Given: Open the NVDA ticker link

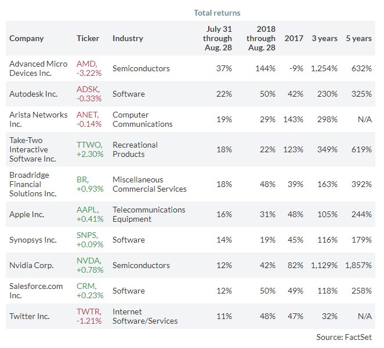Looking at the screenshot, I should [x=88, y=261].
